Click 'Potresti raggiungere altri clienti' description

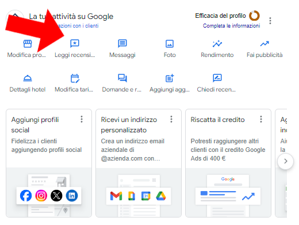[x=228, y=150]
